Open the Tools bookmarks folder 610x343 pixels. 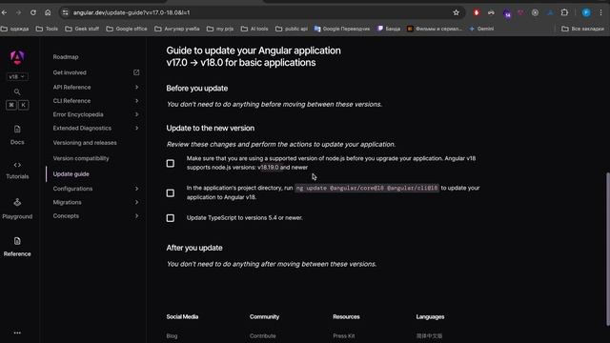point(47,29)
